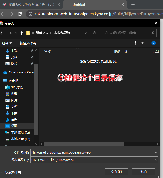
Task: Reload the browser page
Action: (20, 14)
